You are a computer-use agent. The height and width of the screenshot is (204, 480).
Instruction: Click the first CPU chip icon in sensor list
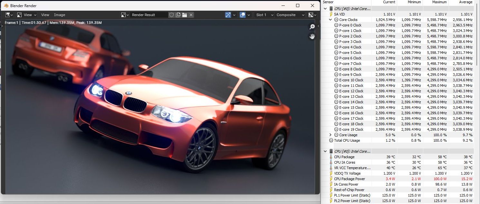331,9
